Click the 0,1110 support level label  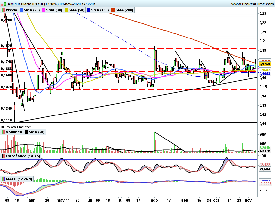6,120
